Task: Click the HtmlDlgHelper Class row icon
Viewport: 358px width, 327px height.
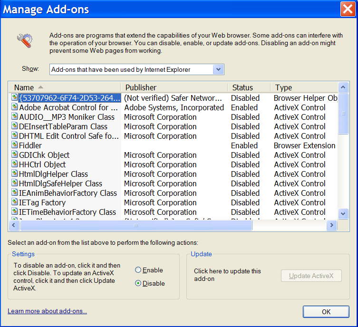Action: (14, 173)
